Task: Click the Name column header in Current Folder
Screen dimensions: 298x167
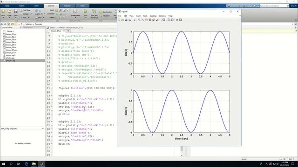Action: tap(10, 31)
